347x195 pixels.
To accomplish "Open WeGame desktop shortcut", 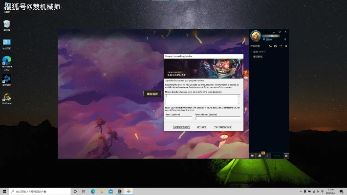I will pos(7,98).
